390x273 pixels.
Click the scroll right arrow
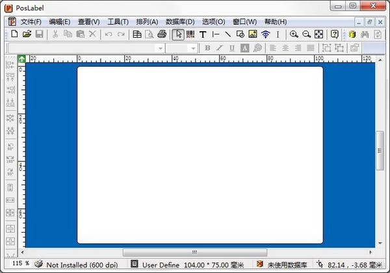(x=370, y=252)
